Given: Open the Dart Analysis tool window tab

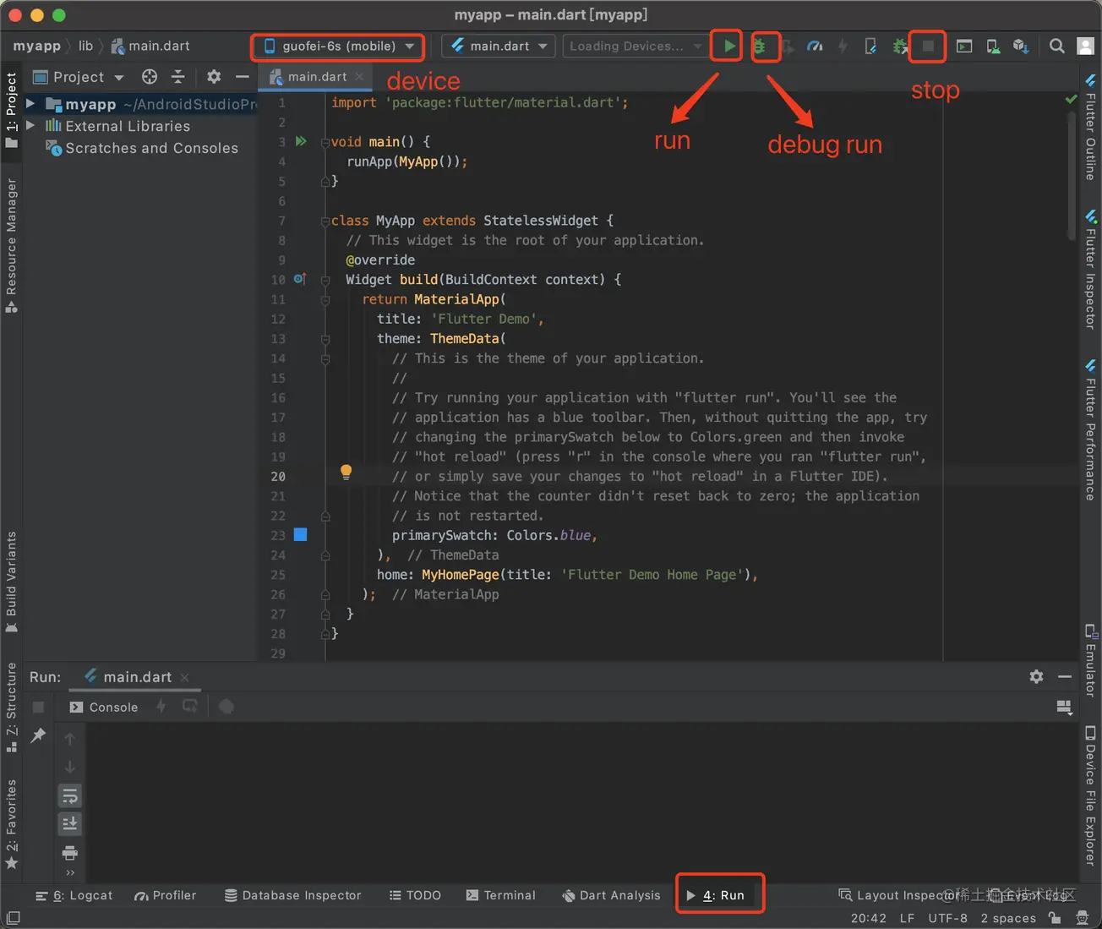Looking at the screenshot, I should (x=611, y=895).
